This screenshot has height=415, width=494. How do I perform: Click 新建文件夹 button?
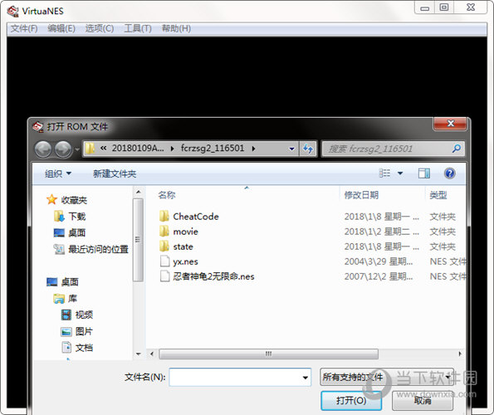point(115,173)
